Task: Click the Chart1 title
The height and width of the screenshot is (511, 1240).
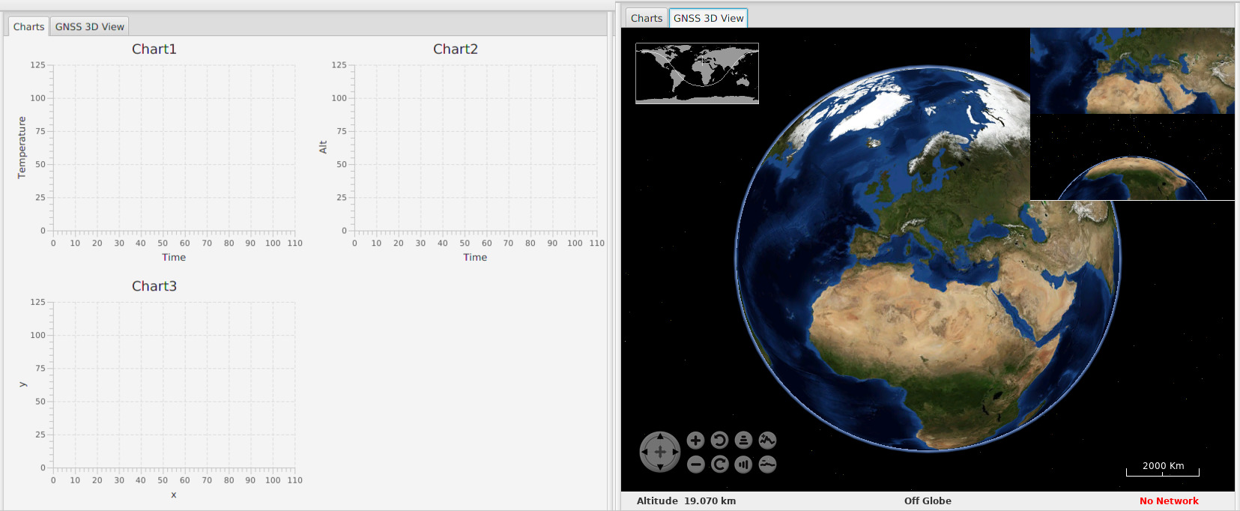Action: point(154,49)
